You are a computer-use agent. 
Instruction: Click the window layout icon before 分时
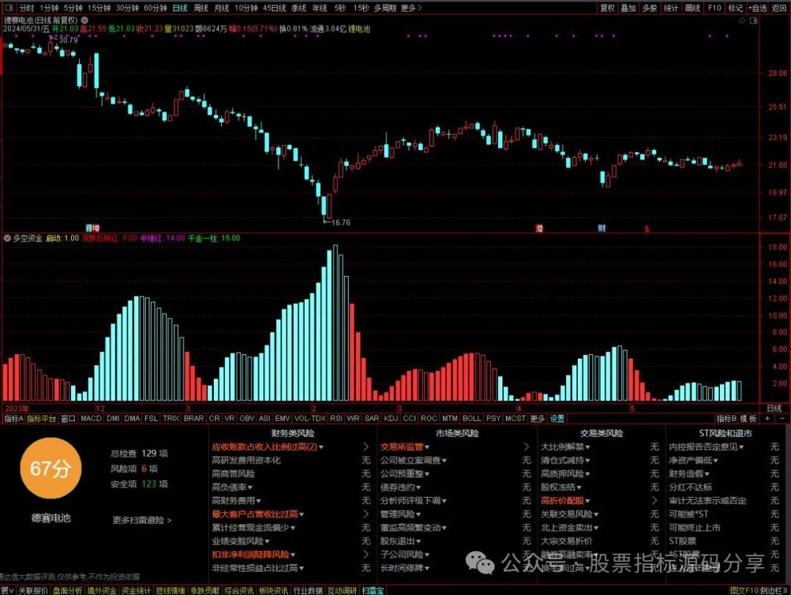coord(9,8)
